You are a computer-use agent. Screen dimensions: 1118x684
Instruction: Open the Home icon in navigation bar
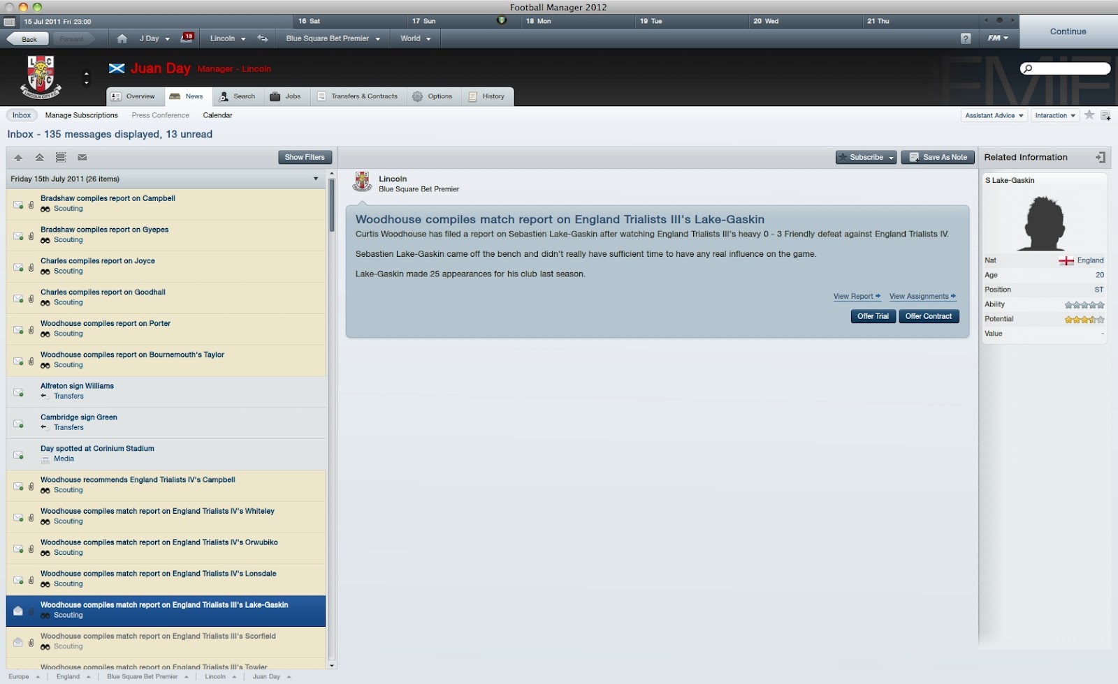(122, 38)
